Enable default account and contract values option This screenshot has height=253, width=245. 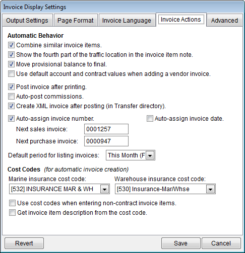11,74
